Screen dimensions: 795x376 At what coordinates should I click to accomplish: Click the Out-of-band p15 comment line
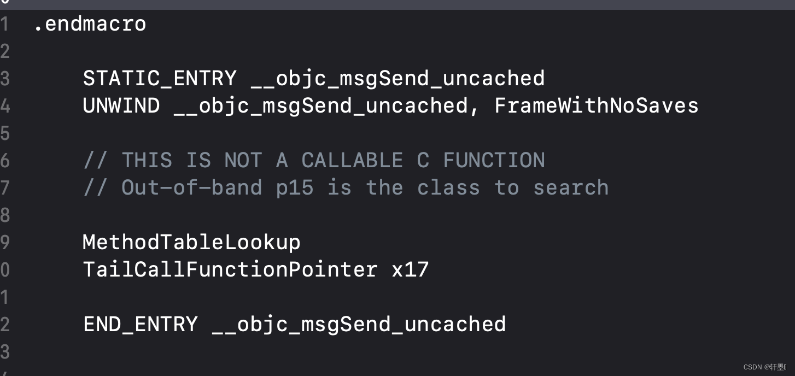[346, 187]
